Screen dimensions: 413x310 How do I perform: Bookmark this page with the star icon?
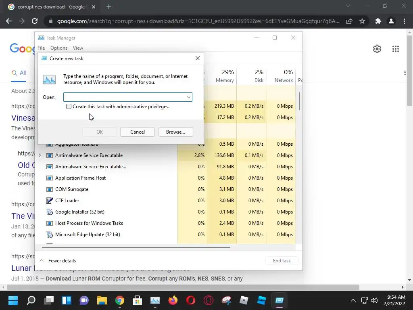click(x=362, y=21)
